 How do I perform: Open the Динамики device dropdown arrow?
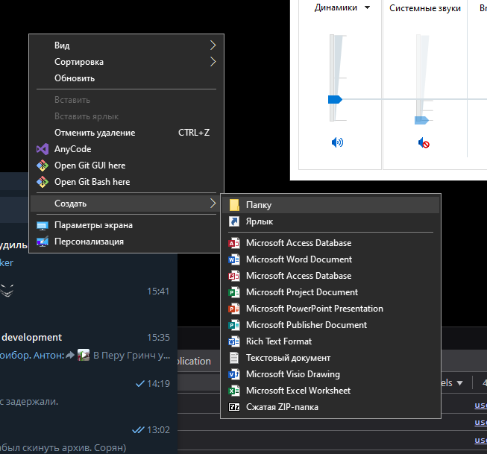coord(367,7)
